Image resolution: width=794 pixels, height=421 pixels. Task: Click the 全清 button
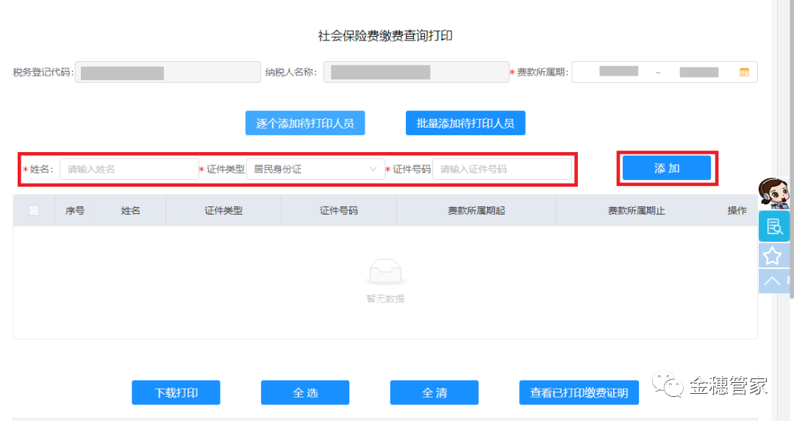coord(434,392)
